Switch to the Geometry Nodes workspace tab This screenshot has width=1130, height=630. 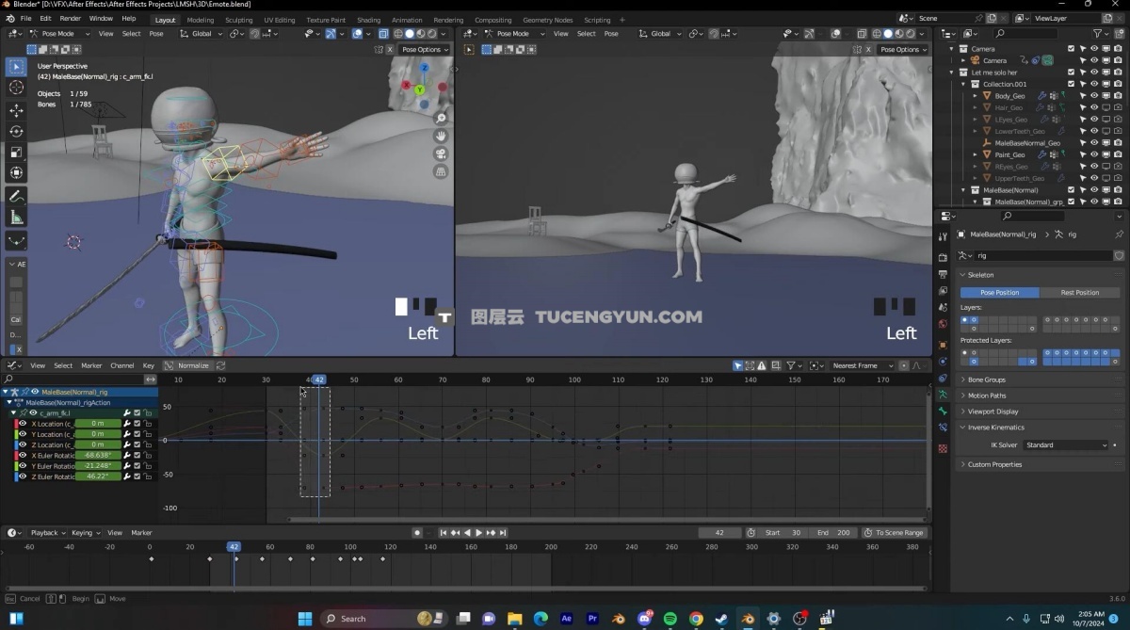coord(547,20)
